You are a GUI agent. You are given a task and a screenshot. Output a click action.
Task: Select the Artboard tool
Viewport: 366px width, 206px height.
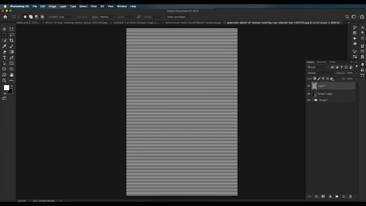[x=11, y=29]
